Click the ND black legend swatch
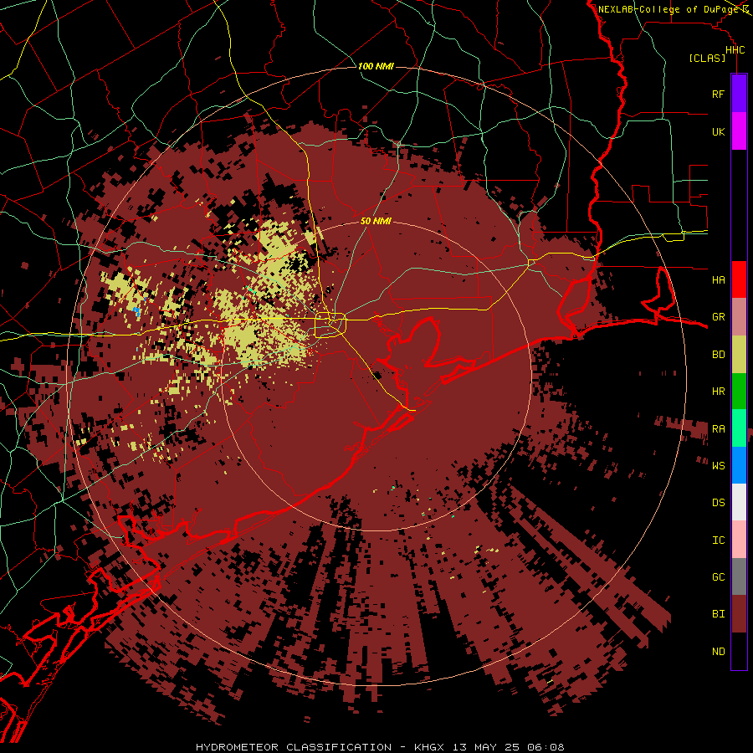This screenshot has width=753, height=753. tap(739, 651)
